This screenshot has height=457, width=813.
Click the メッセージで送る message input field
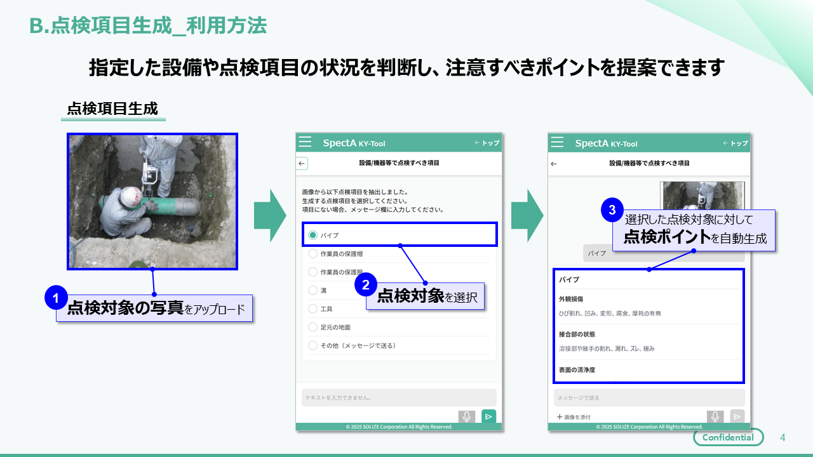(x=648, y=398)
